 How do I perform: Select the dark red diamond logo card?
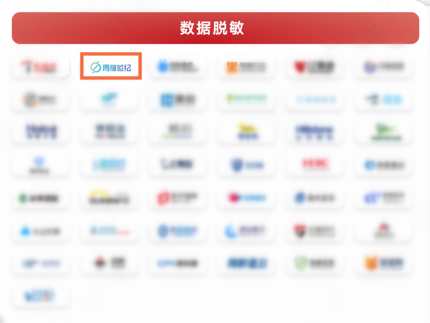pos(109,263)
